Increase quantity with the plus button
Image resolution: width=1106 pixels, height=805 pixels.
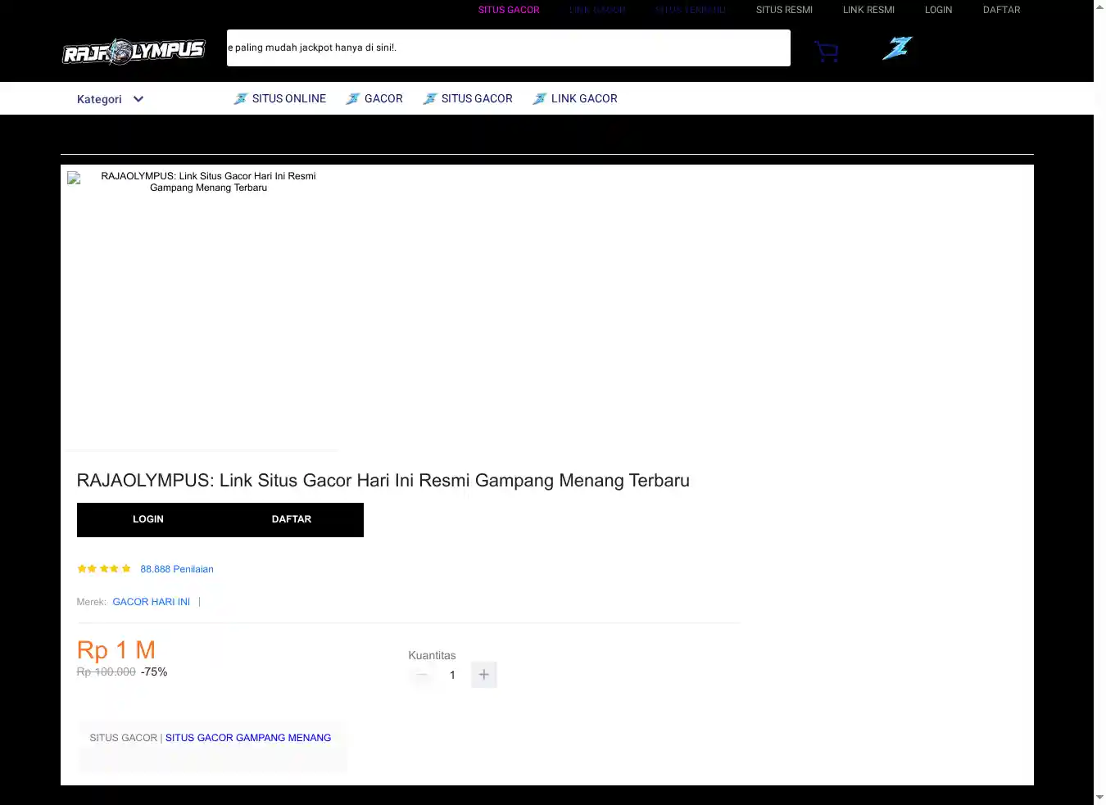coord(483,675)
